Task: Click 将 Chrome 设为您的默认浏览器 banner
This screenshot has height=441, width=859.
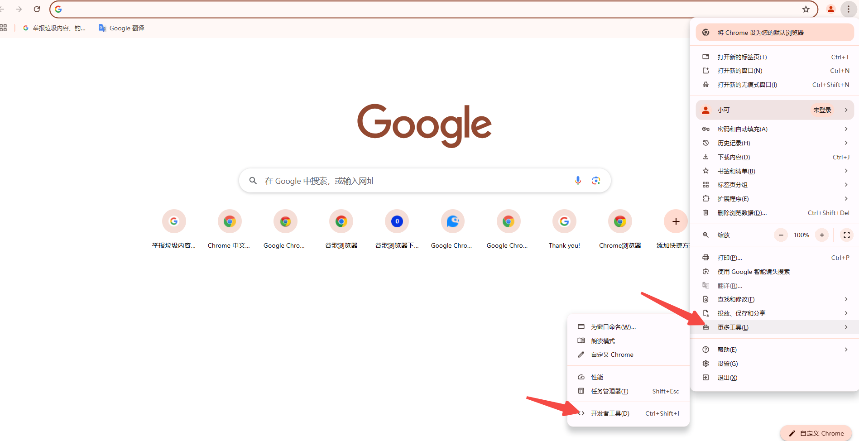Action: click(775, 33)
